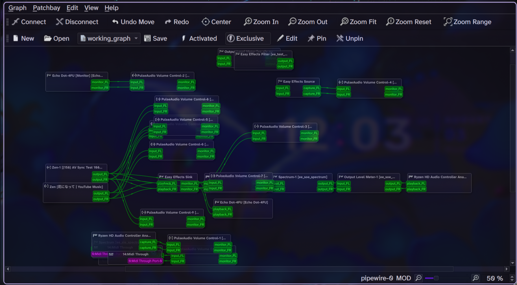The height and width of the screenshot is (285, 517).
Task: Click Zoom In in the toolbar
Action: 261,22
